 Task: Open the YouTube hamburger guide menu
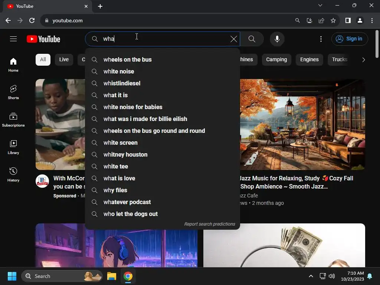[13, 39]
